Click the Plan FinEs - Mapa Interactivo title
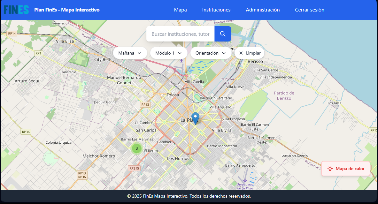Viewport: 378px width, 204px height. (67, 10)
